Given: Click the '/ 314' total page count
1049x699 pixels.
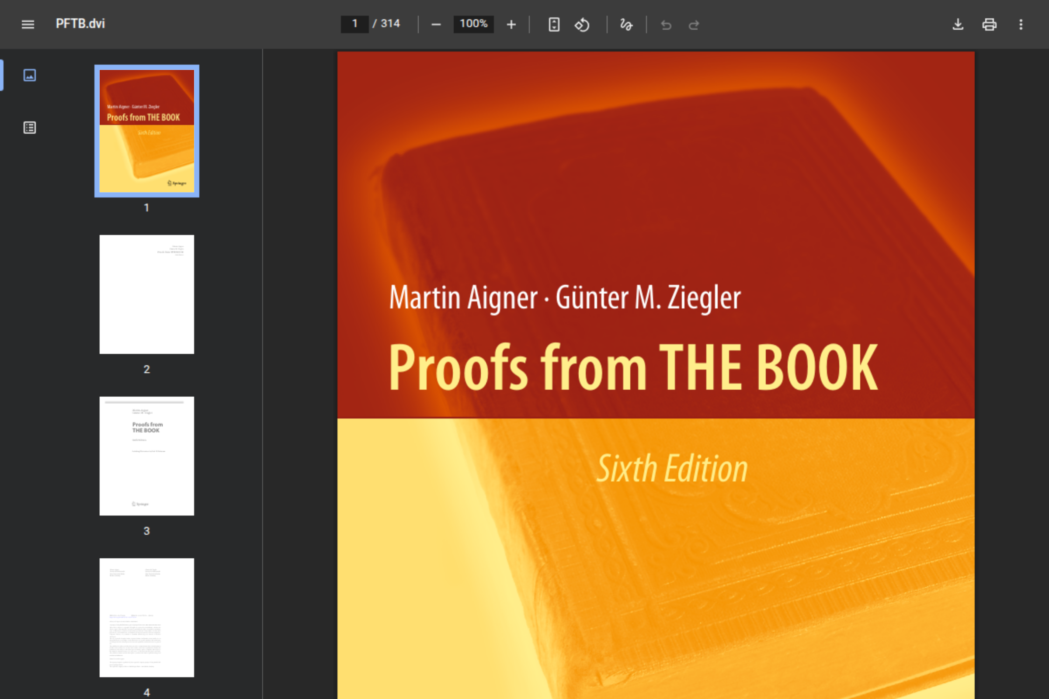Looking at the screenshot, I should pyautogui.click(x=386, y=24).
